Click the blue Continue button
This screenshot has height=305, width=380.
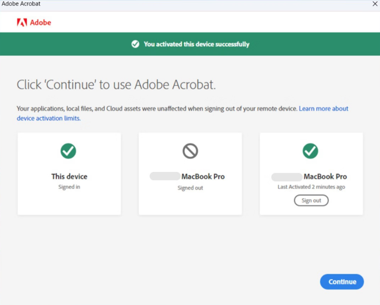click(342, 282)
